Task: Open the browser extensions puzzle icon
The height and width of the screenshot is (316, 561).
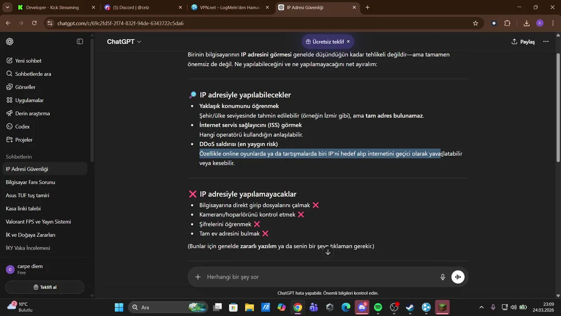Action: coord(508,23)
